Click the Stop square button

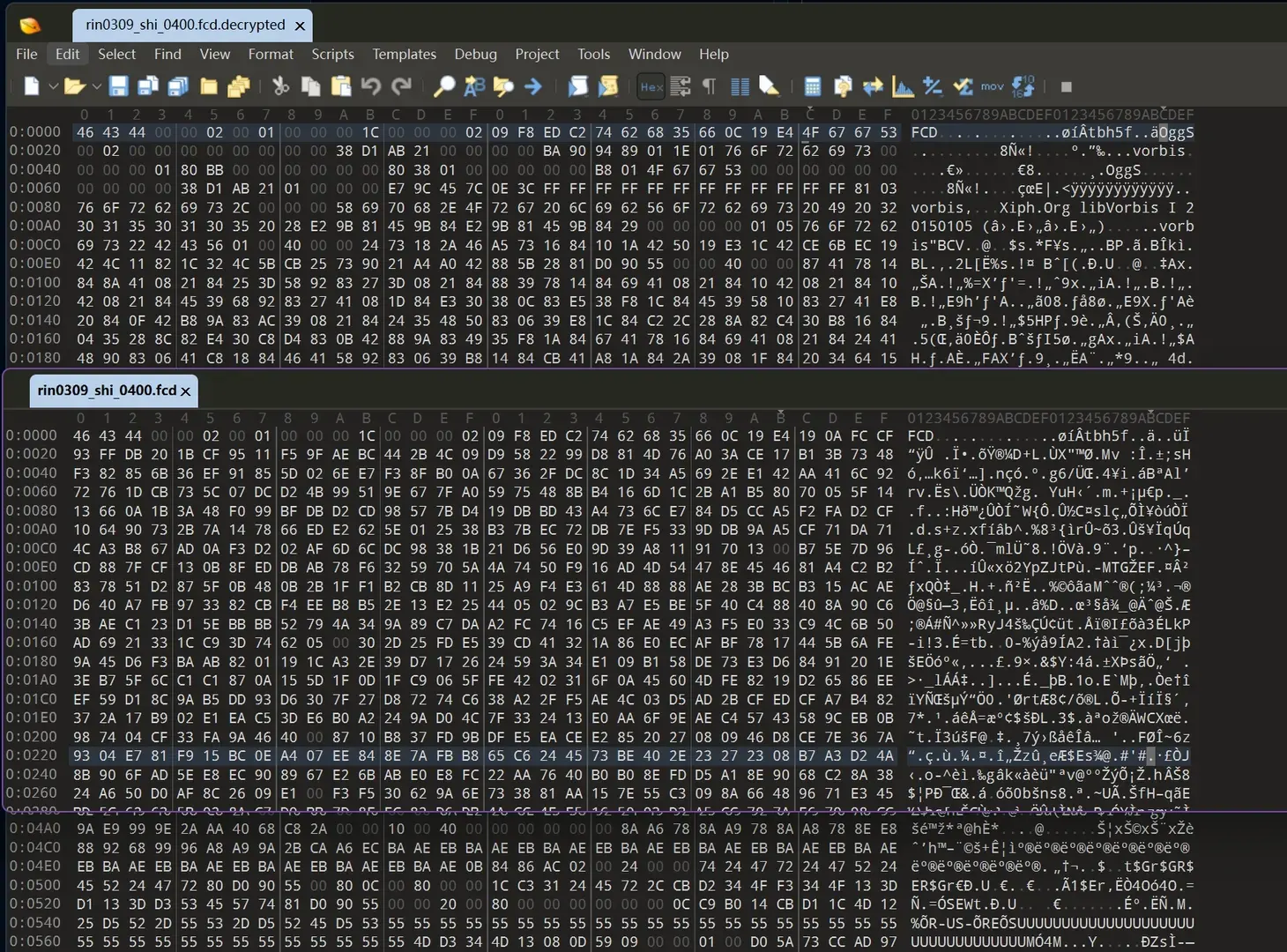tap(1066, 86)
